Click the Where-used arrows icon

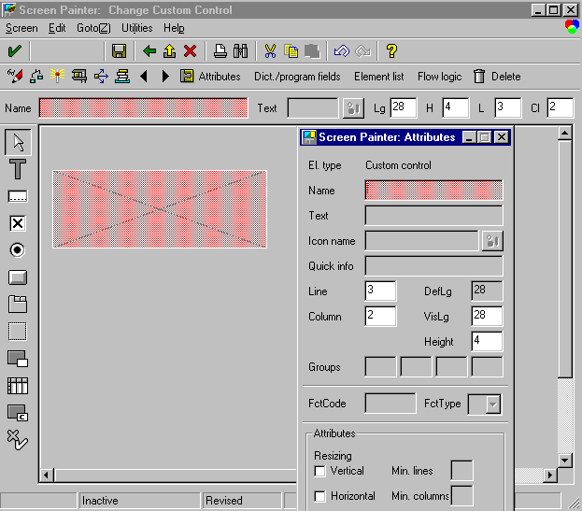tap(101, 76)
